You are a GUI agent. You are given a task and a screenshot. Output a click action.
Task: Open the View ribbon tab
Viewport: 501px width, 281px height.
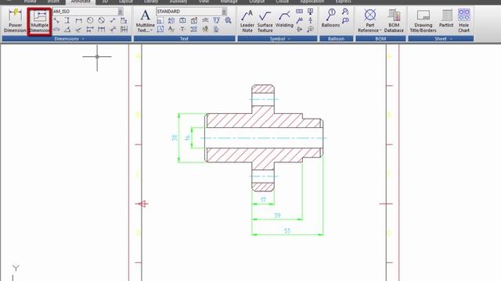(x=204, y=2)
